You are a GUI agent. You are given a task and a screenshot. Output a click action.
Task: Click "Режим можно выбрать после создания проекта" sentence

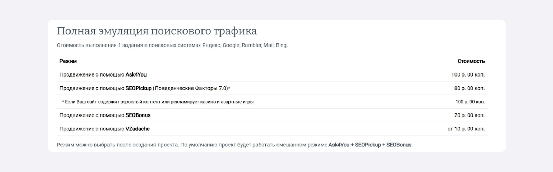(x=118, y=145)
